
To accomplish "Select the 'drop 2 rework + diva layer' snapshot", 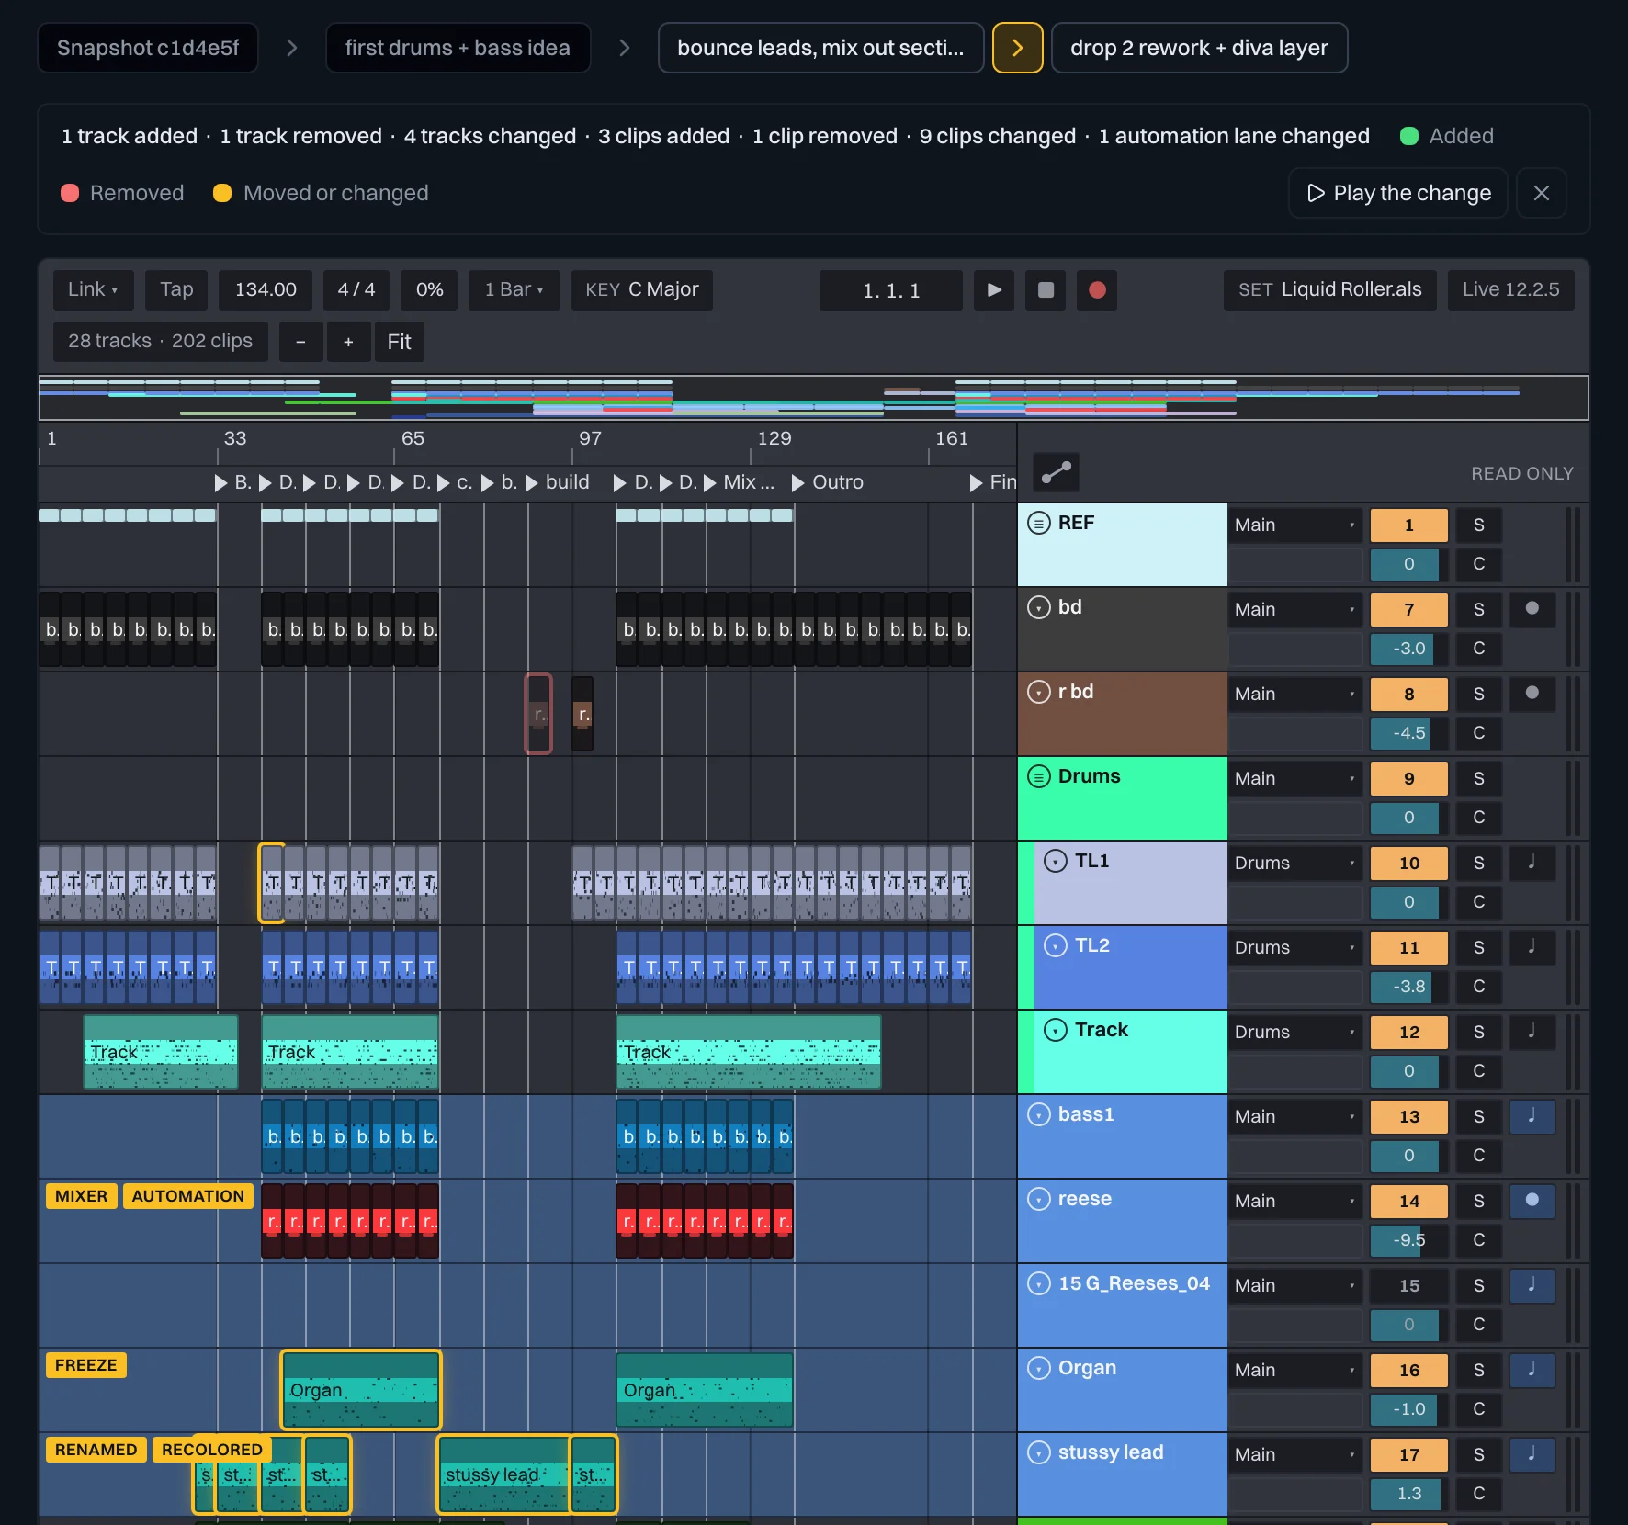I will pyautogui.click(x=1199, y=48).
